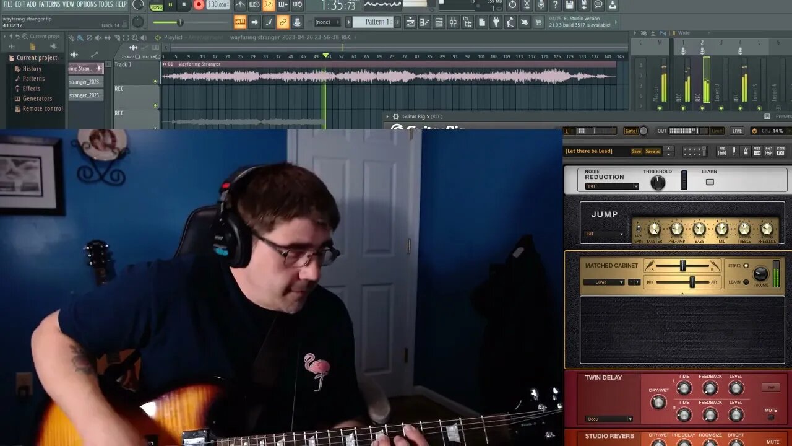
Task: Click Matched Cabinet A/B mic slider
Action: click(x=682, y=266)
